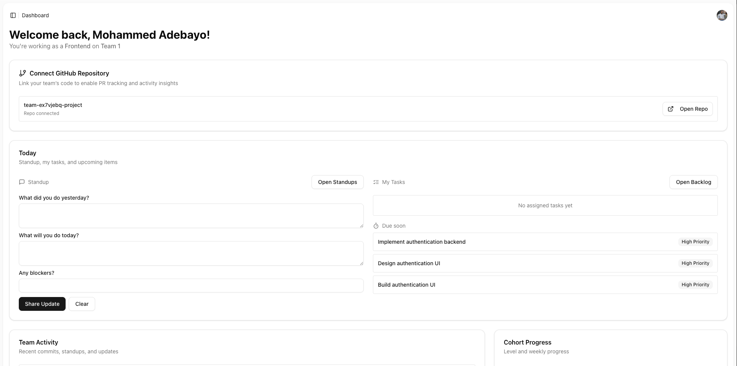The height and width of the screenshot is (366, 737).
Task: Click the High Priority badge on Implement authentication backend
Action: click(x=695, y=242)
